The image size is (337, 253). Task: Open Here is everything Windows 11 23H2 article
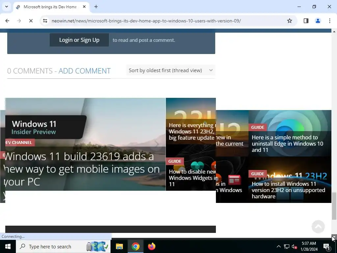[192, 131]
